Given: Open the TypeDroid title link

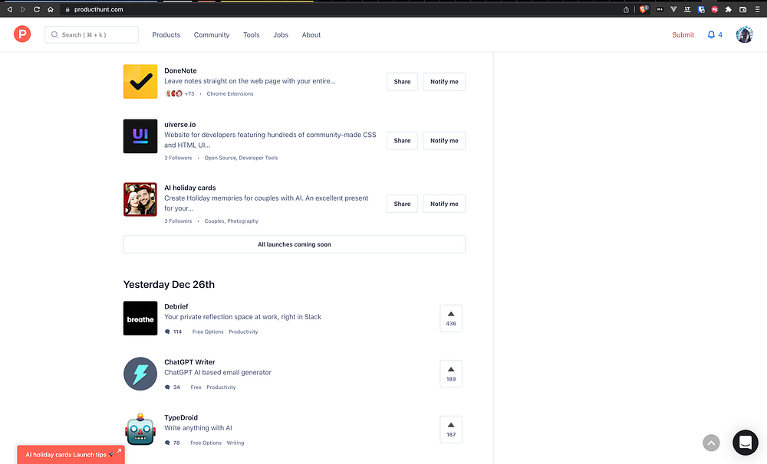Looking at the screenshot, I should 181,417.
